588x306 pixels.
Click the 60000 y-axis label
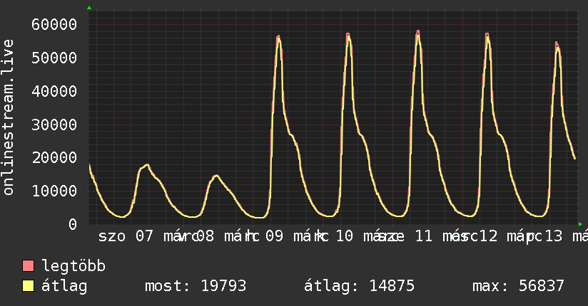54,25
